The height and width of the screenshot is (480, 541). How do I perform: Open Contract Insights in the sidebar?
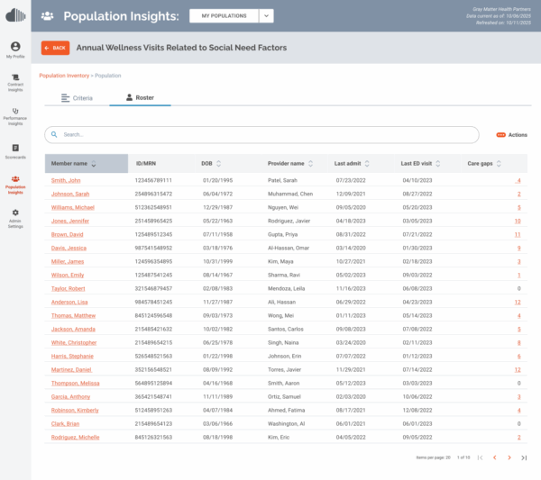[x=15, y=83]
